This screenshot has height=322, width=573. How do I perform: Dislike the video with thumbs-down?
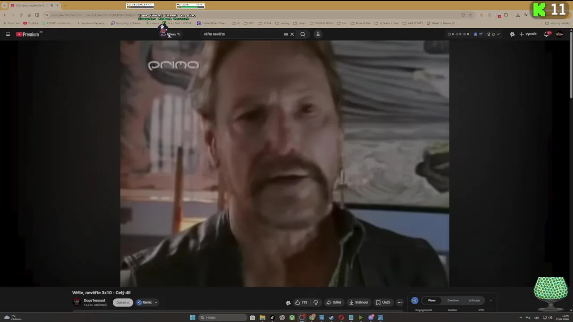316,302
